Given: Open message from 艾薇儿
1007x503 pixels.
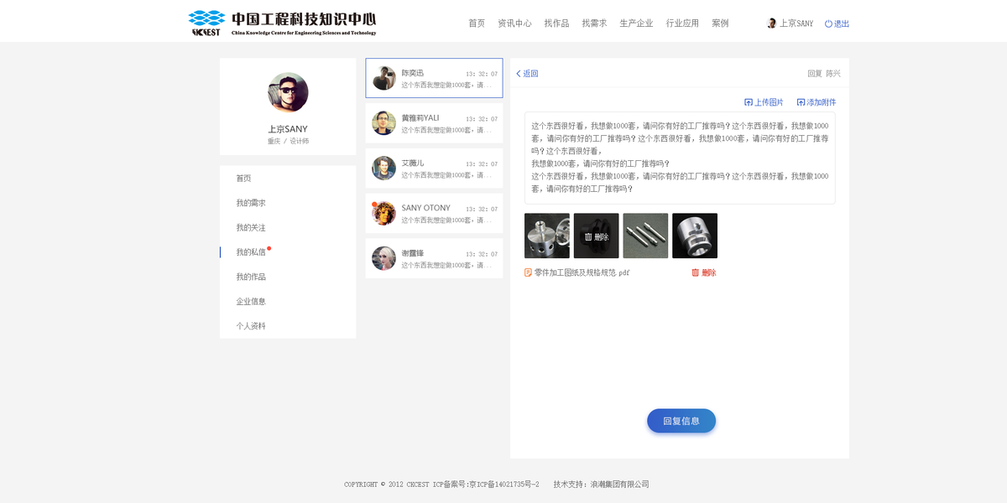Looking at the screenshot, I should [434, 168].
